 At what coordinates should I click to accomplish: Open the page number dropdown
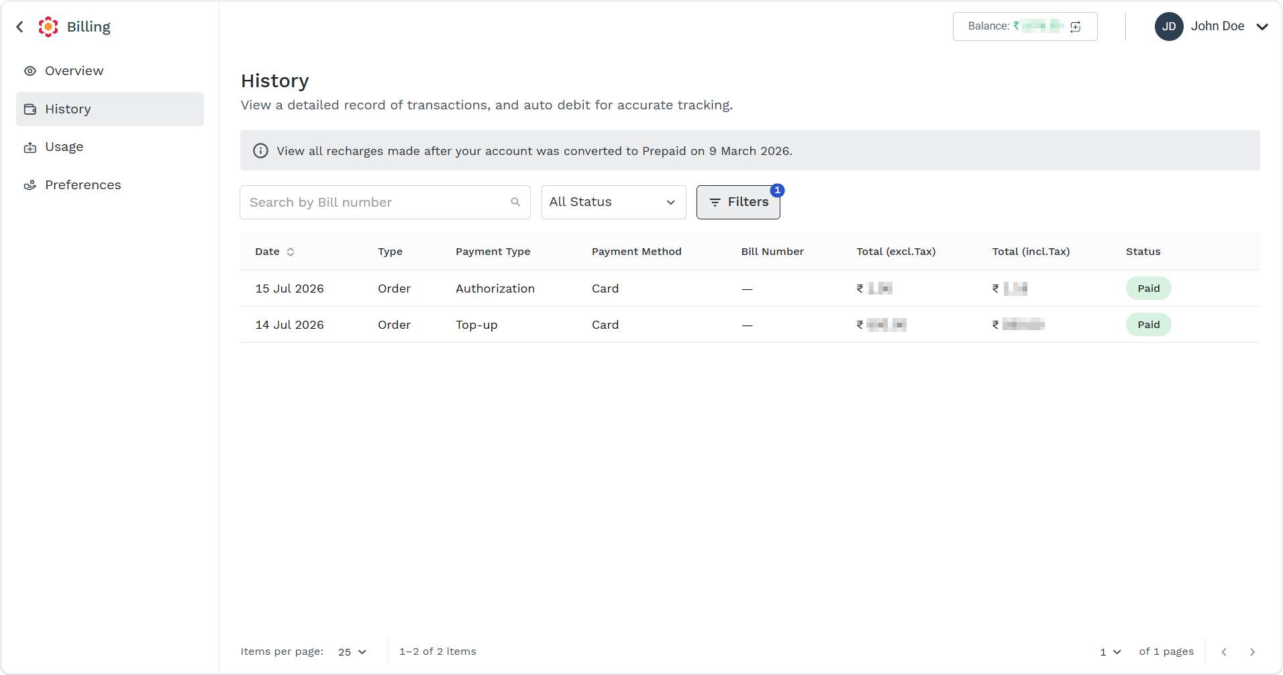[1111, 652]
